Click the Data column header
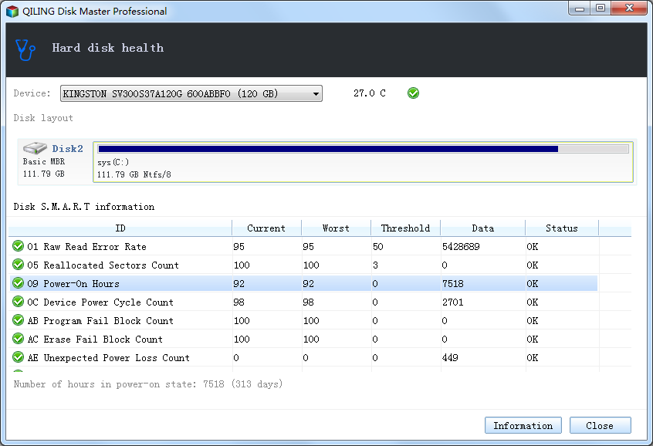Screen dimensions: 653x446 tap(483, 228)
